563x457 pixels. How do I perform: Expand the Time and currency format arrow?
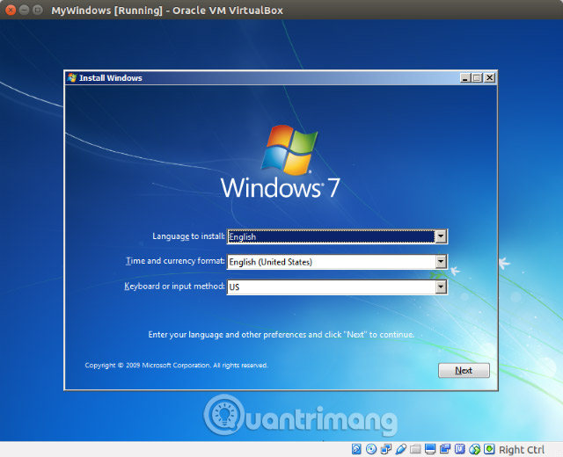(x=441, y=262)
